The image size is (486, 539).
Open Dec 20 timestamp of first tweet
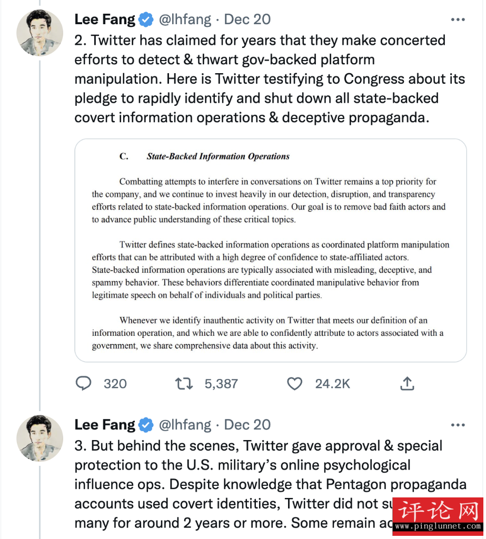[247, 19]
